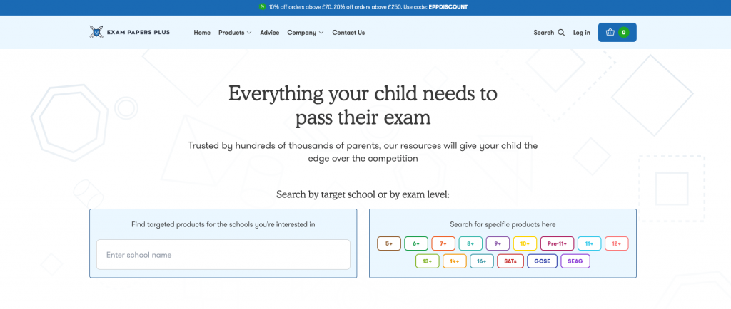Select the Pre-11+ exam level

557,243
